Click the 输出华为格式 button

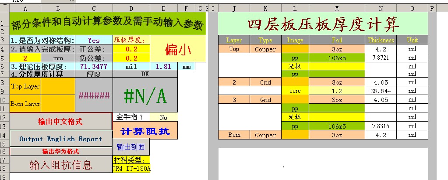pyautogui.click(x=61, y=151)
